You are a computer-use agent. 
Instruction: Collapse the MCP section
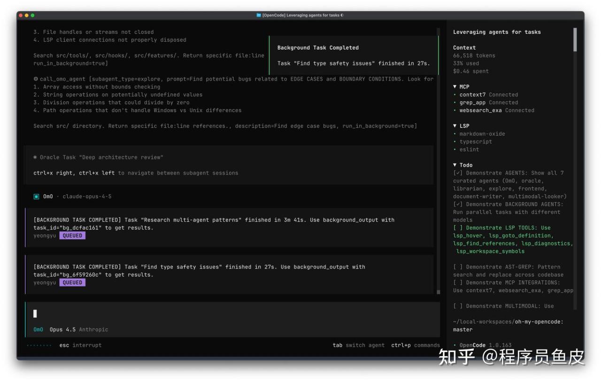coord(455,87)
